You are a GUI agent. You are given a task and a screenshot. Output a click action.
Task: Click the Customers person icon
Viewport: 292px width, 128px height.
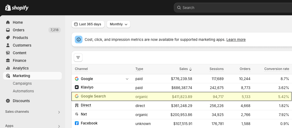click(8, 45)
